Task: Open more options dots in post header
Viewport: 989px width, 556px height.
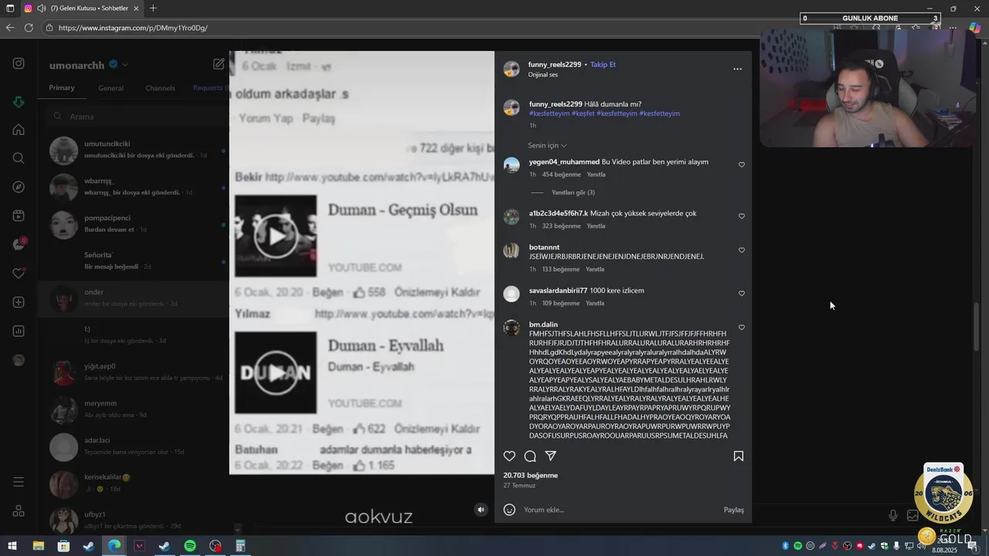Action: click(x=737, y=69)
